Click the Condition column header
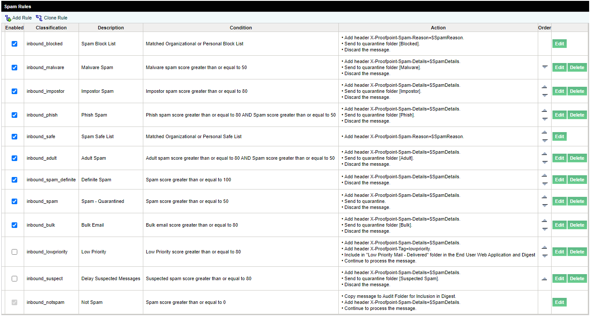 [x=241, y=27]
